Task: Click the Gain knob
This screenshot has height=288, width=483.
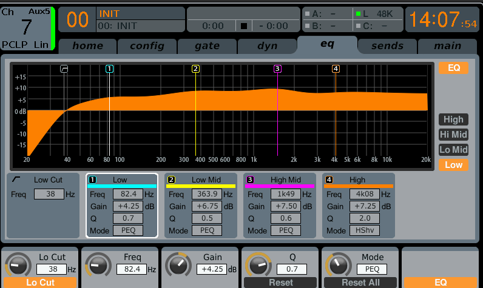Action: (x=178, y=265)
